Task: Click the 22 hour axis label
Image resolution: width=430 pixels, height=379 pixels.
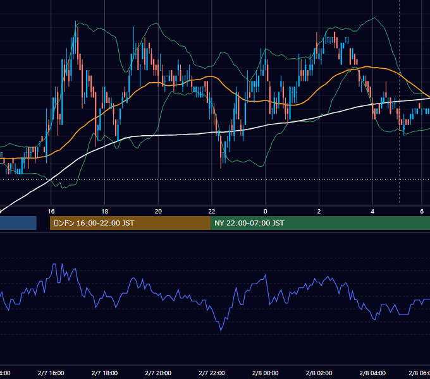Action: [x=212, y=212]
